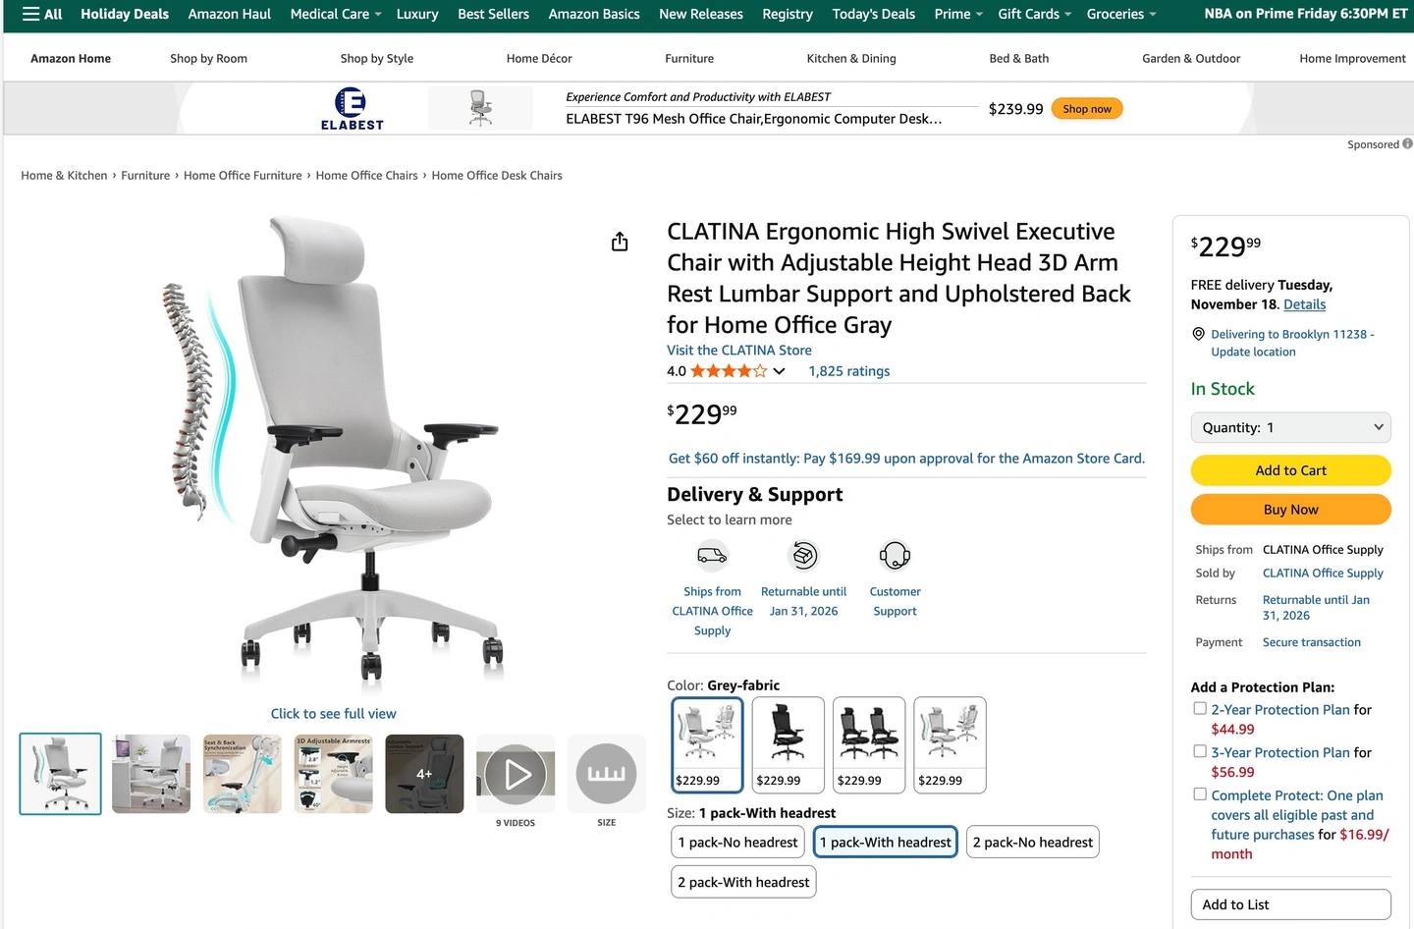This screenshot has width=1414, height=929.
Task: Check the 3-Year Protection Plan box
Action: pos(1200,751)
